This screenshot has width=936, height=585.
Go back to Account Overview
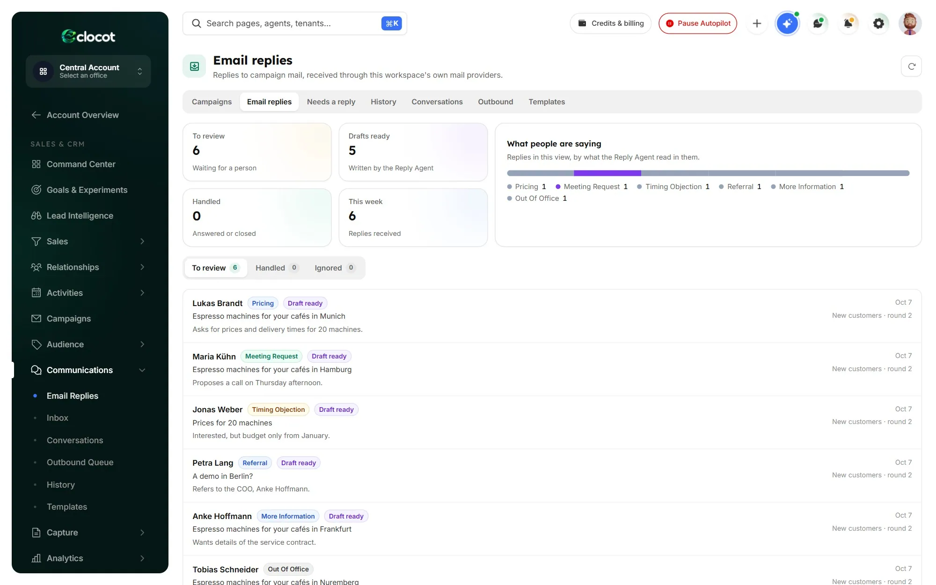(75, 115)
